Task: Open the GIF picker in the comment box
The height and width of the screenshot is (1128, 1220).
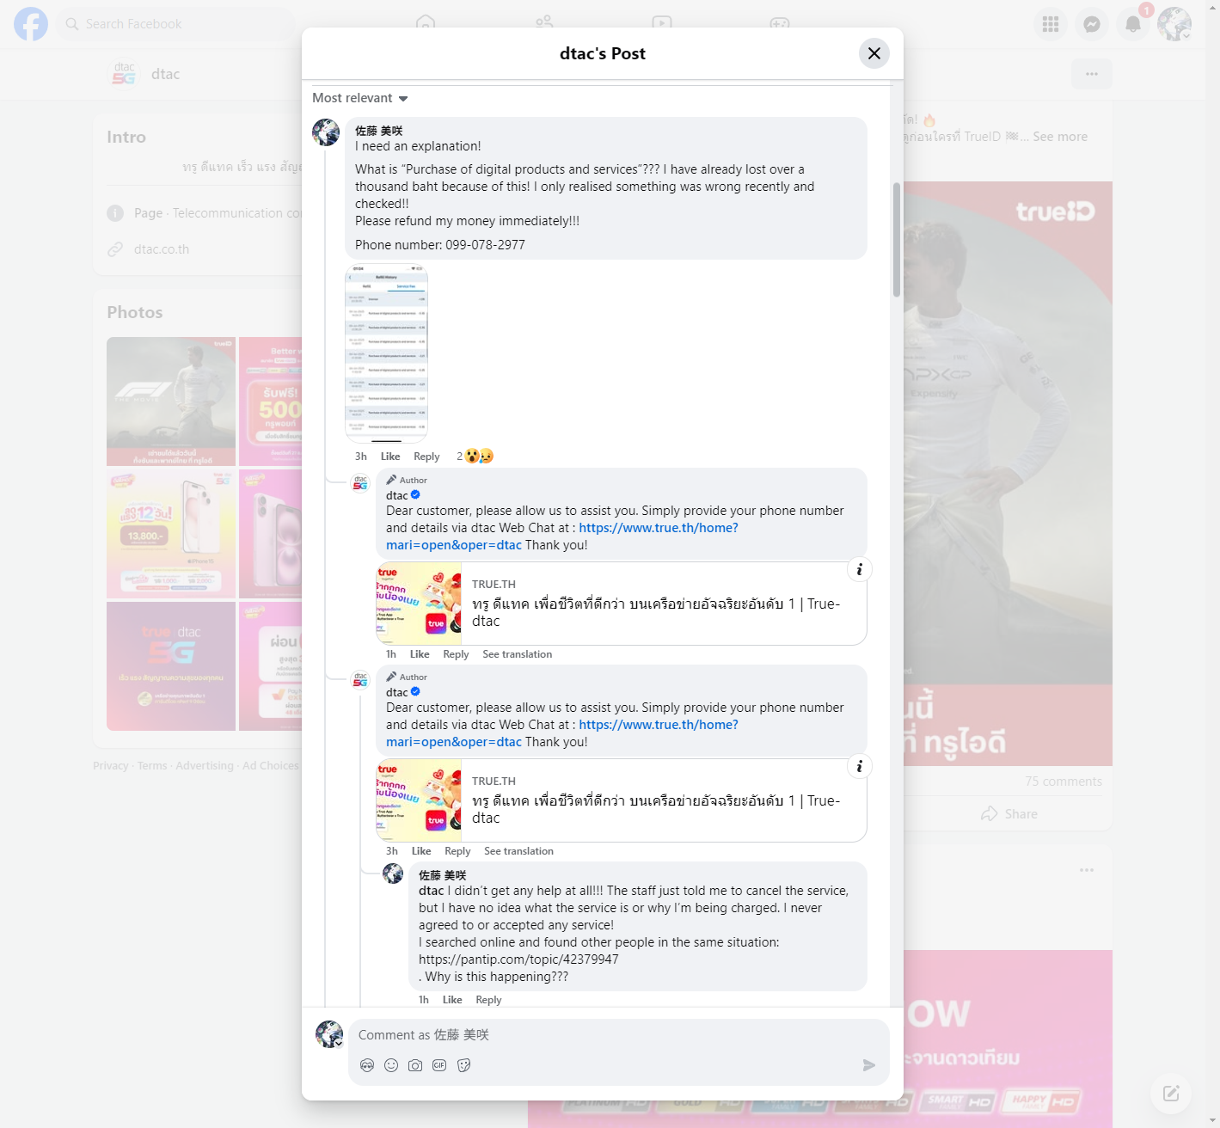Action: pos(439,1065)
